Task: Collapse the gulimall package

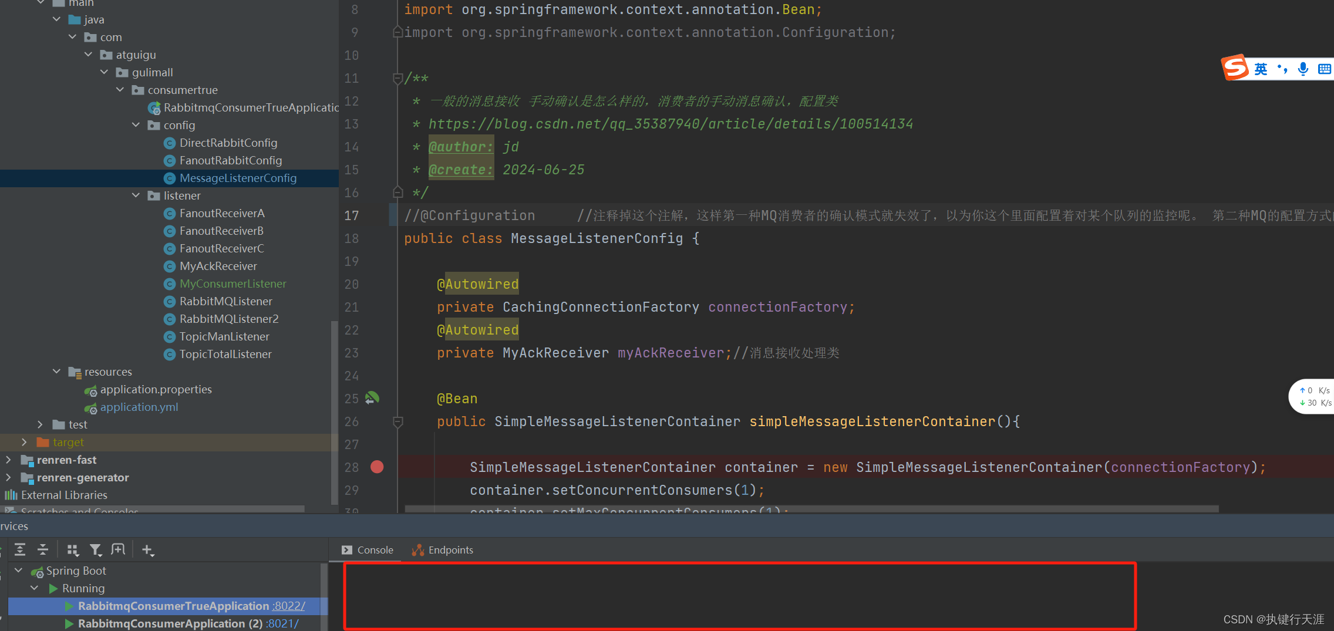Action: 104,72
